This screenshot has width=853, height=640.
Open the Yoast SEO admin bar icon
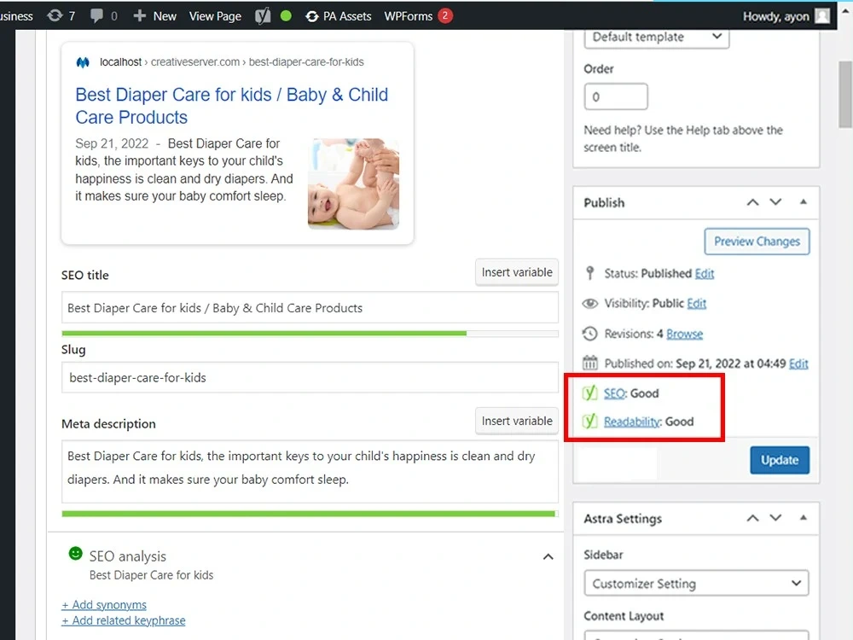pos(263,15)
